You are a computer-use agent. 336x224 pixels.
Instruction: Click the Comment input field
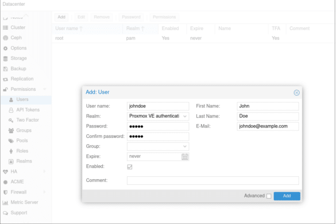coord(213,180)
